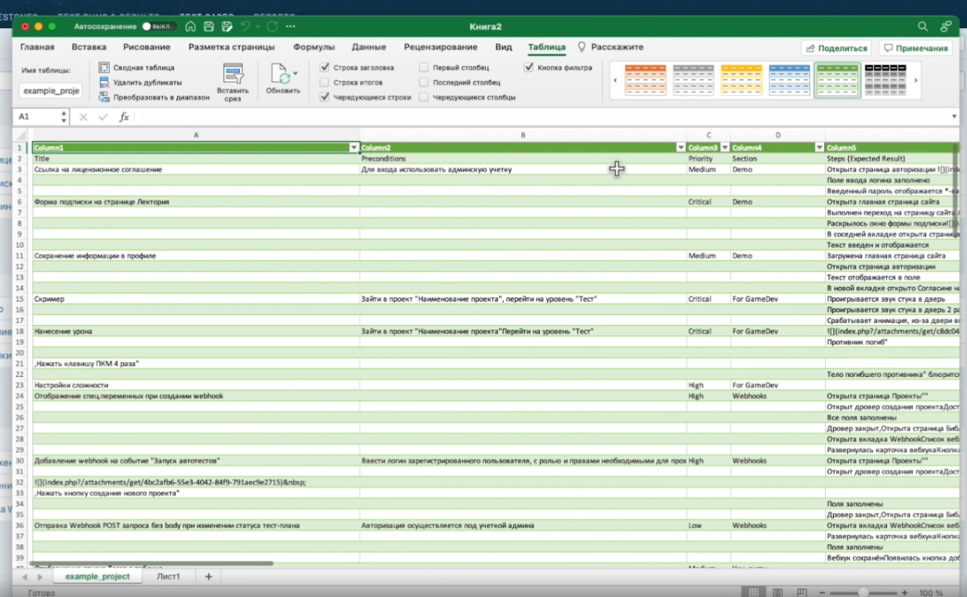Open the Вид ribbon tab
The height and width of the screenshot is (597, 967).
504,47
